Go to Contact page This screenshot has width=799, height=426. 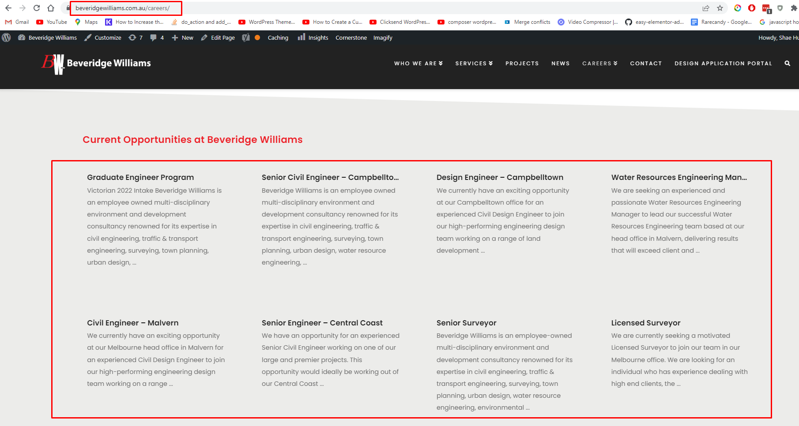[646, 64]
